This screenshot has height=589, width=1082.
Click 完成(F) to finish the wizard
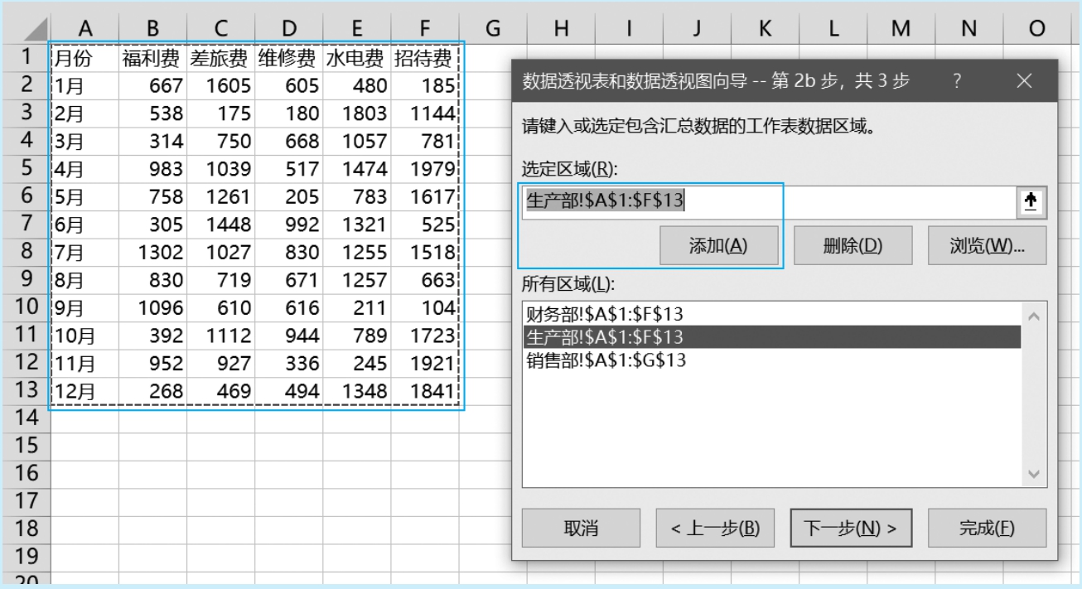[x=987, y=529]
